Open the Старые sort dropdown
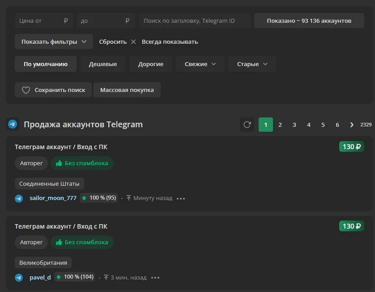 pyautogui.click(x=252, y=64)
